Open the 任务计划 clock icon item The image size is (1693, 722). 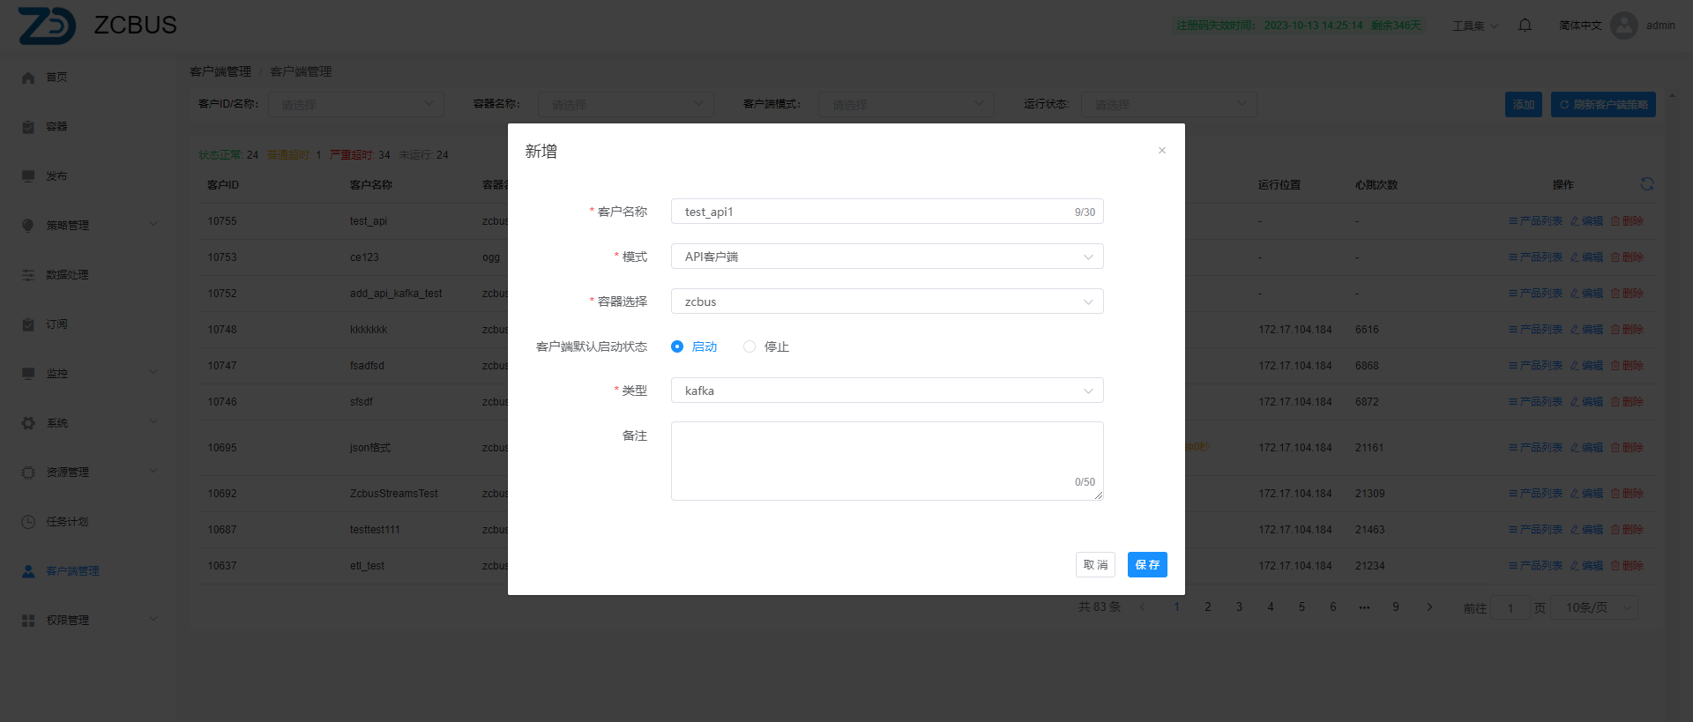[x=28, y=522]
